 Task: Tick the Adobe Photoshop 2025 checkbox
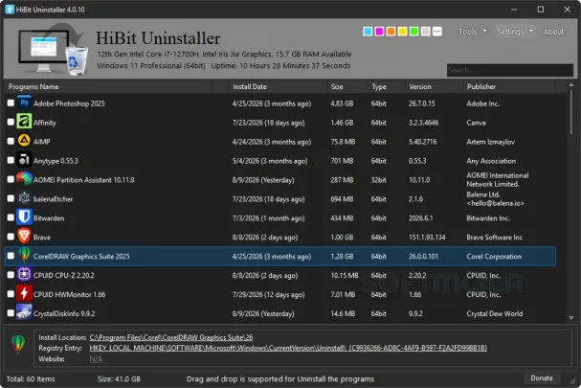11,103
